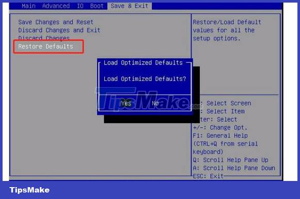Choose No in the Load Optimized Defaults dialog
The image size is (300, 199).
(155, 103)
